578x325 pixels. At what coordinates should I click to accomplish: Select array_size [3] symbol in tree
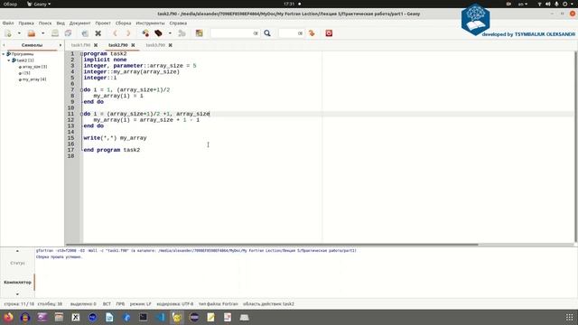click(34, 67)
